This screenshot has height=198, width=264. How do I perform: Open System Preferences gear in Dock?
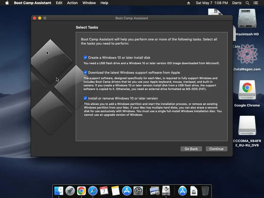click(138, 191)
